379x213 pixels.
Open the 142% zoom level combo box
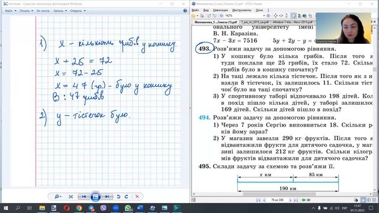[245, 16]
